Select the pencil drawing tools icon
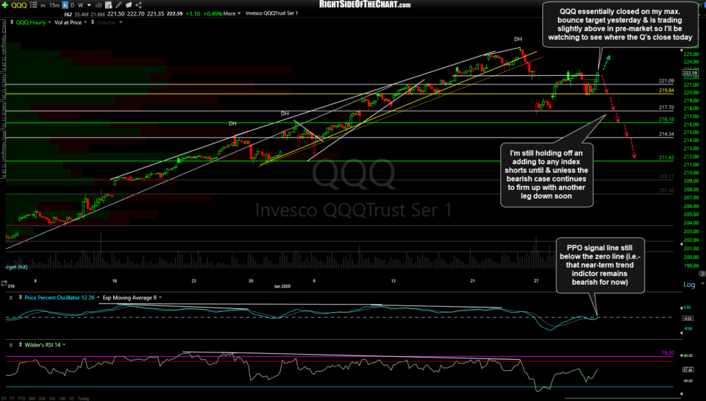The height and width of the screenshot is (401, 706). (x=119, y=5)
